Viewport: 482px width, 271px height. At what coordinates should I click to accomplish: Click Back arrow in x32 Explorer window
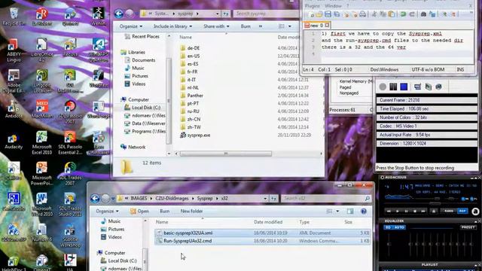(95, 199)
